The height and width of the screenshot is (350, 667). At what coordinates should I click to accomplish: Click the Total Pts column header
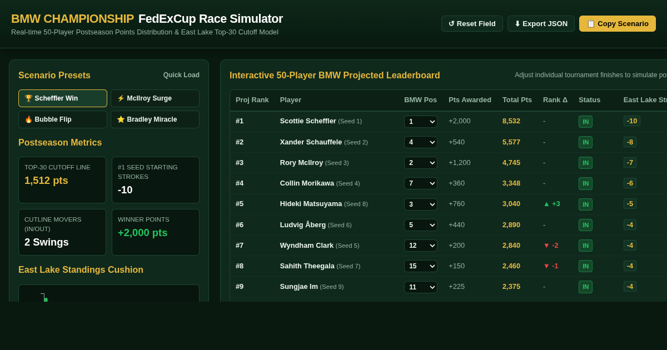517,100
